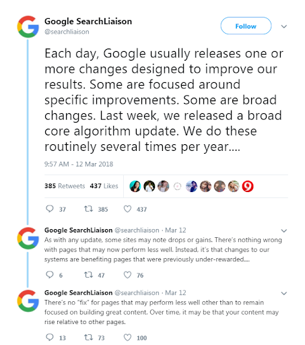The width and height of the screenshot is (305, 345).
Task: Retweet the second tweet showing 47
Action: coord(88,275)
